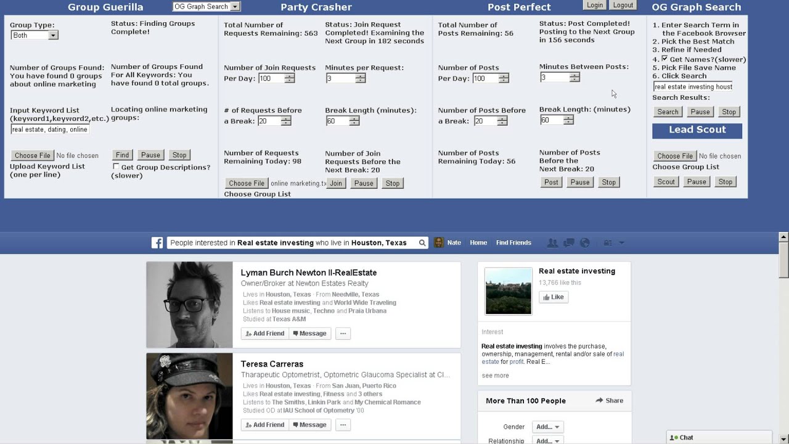Adjust Number of Posts Per Day stepper

pos(504,78)
